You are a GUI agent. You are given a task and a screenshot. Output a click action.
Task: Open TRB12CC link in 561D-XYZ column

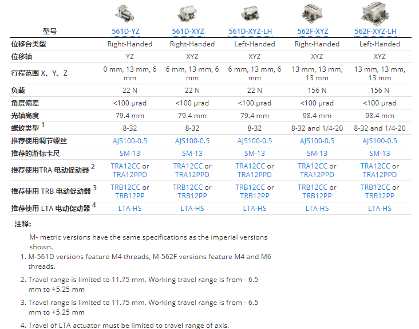188,187
